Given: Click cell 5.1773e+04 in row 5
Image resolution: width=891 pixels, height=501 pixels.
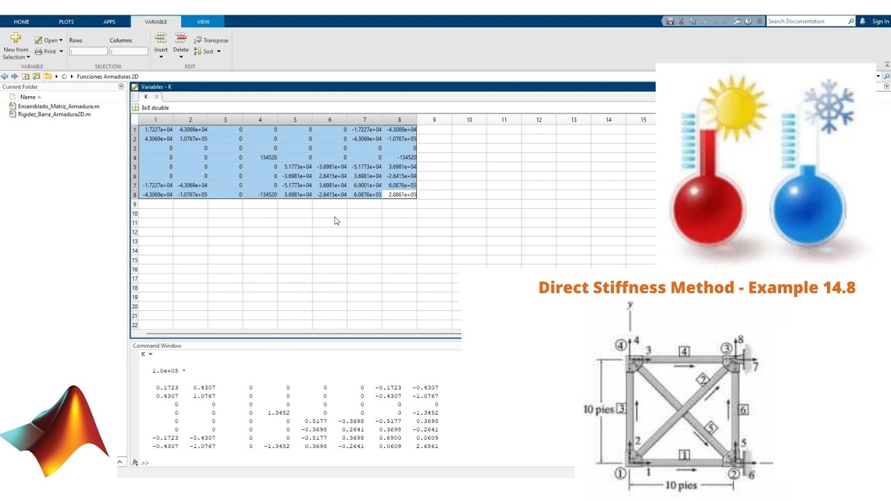Looking at the screenshot, I should coord(295,167).
